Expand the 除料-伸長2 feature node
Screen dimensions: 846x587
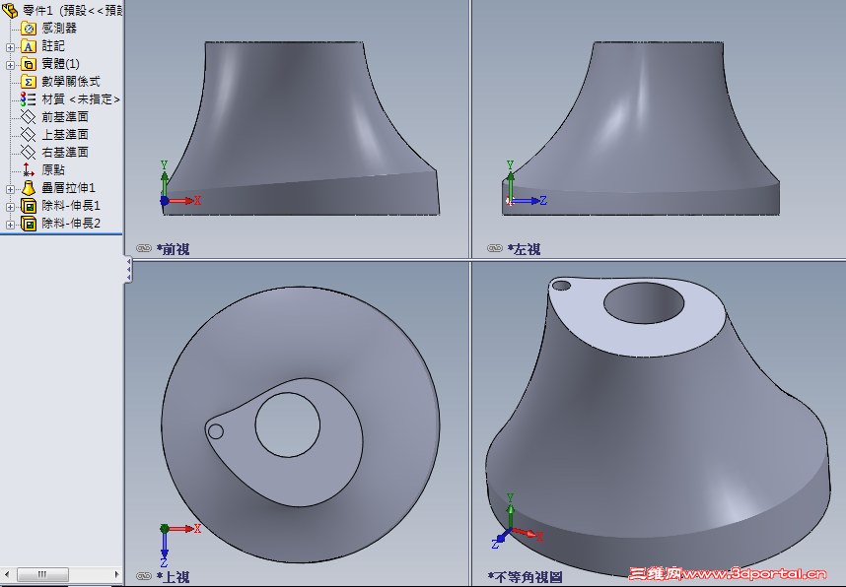10,225
